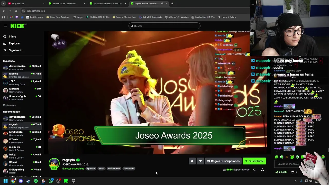This screenshot has height=185, width=329.
Task: Click the share stream icon
Action: click(x=254, y=170)
